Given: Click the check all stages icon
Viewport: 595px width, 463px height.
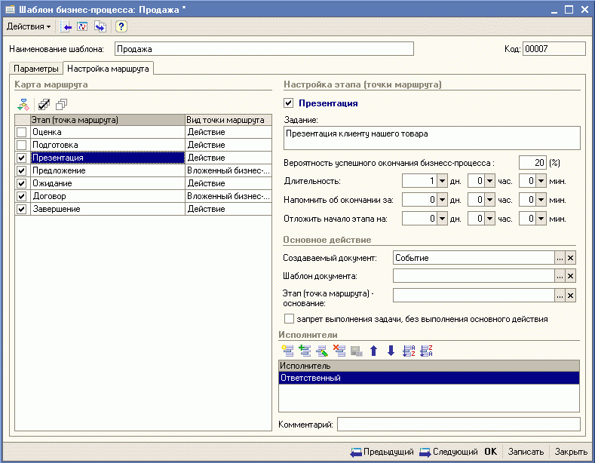Looking at the screenshot, I should click(44, 105).
